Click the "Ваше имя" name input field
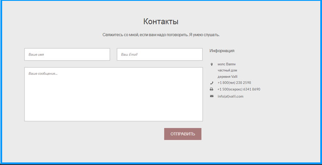This screenshot has width=322, height=165. click(x=67, y=54)
